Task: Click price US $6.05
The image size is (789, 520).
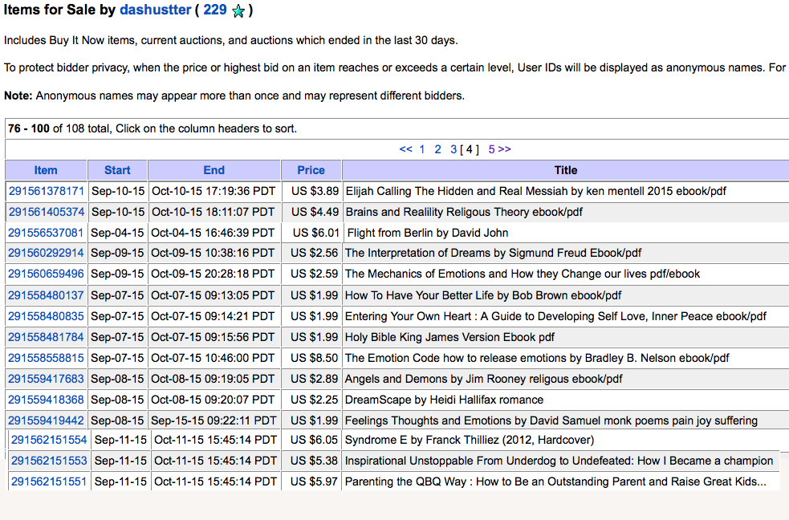Action: click(x=314, y=440)
